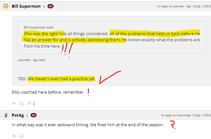Follow the 'In reply to Leander - Ag' link
This screenshot has height=139, width=211.
(x=174, y=6)
